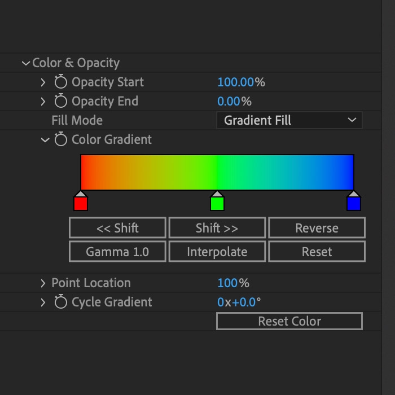Click the Shift >> button
395x395 pixels.
coord(217,228)
